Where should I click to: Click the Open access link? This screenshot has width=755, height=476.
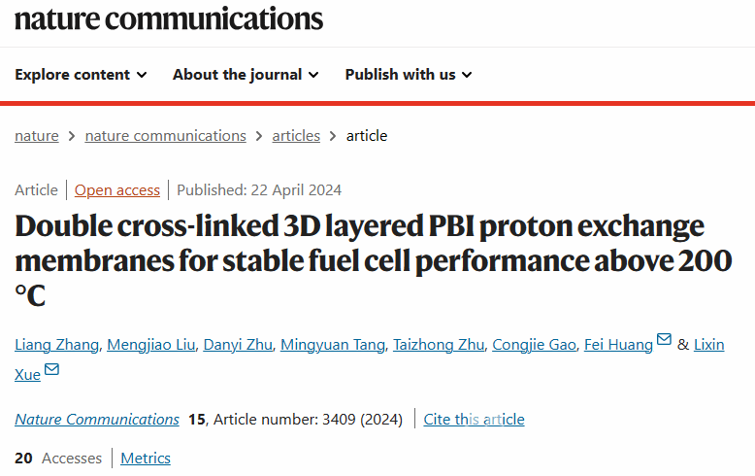click(117, 190)
